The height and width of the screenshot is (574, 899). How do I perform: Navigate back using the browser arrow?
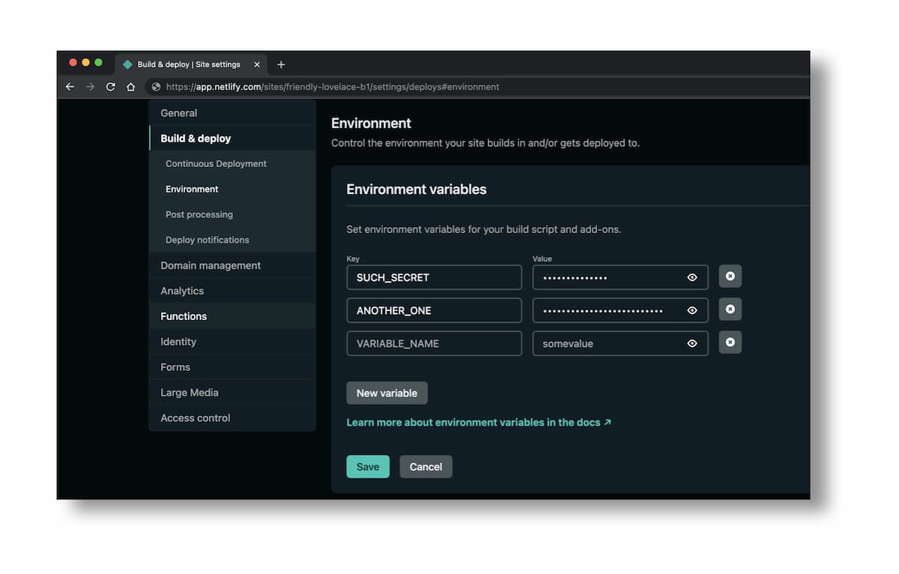(x=70, y=86)
